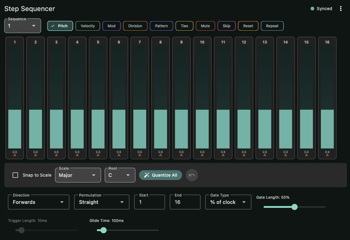
Task: Open the Gate Type dropdown
Action: click(228, 202)
